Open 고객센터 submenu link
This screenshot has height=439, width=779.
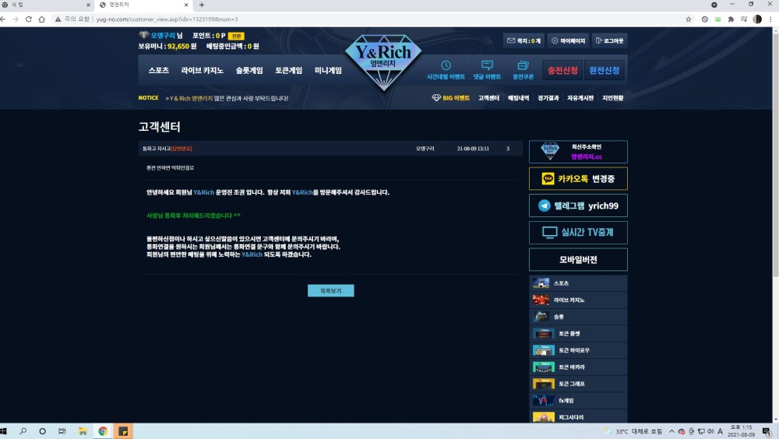[x=488, y=98]
